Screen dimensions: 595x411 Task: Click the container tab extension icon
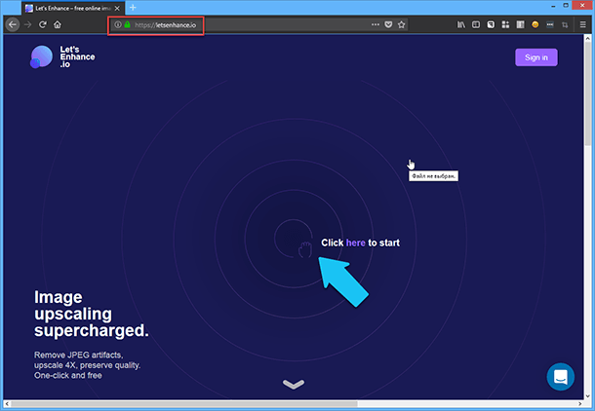tap(491, 24)
